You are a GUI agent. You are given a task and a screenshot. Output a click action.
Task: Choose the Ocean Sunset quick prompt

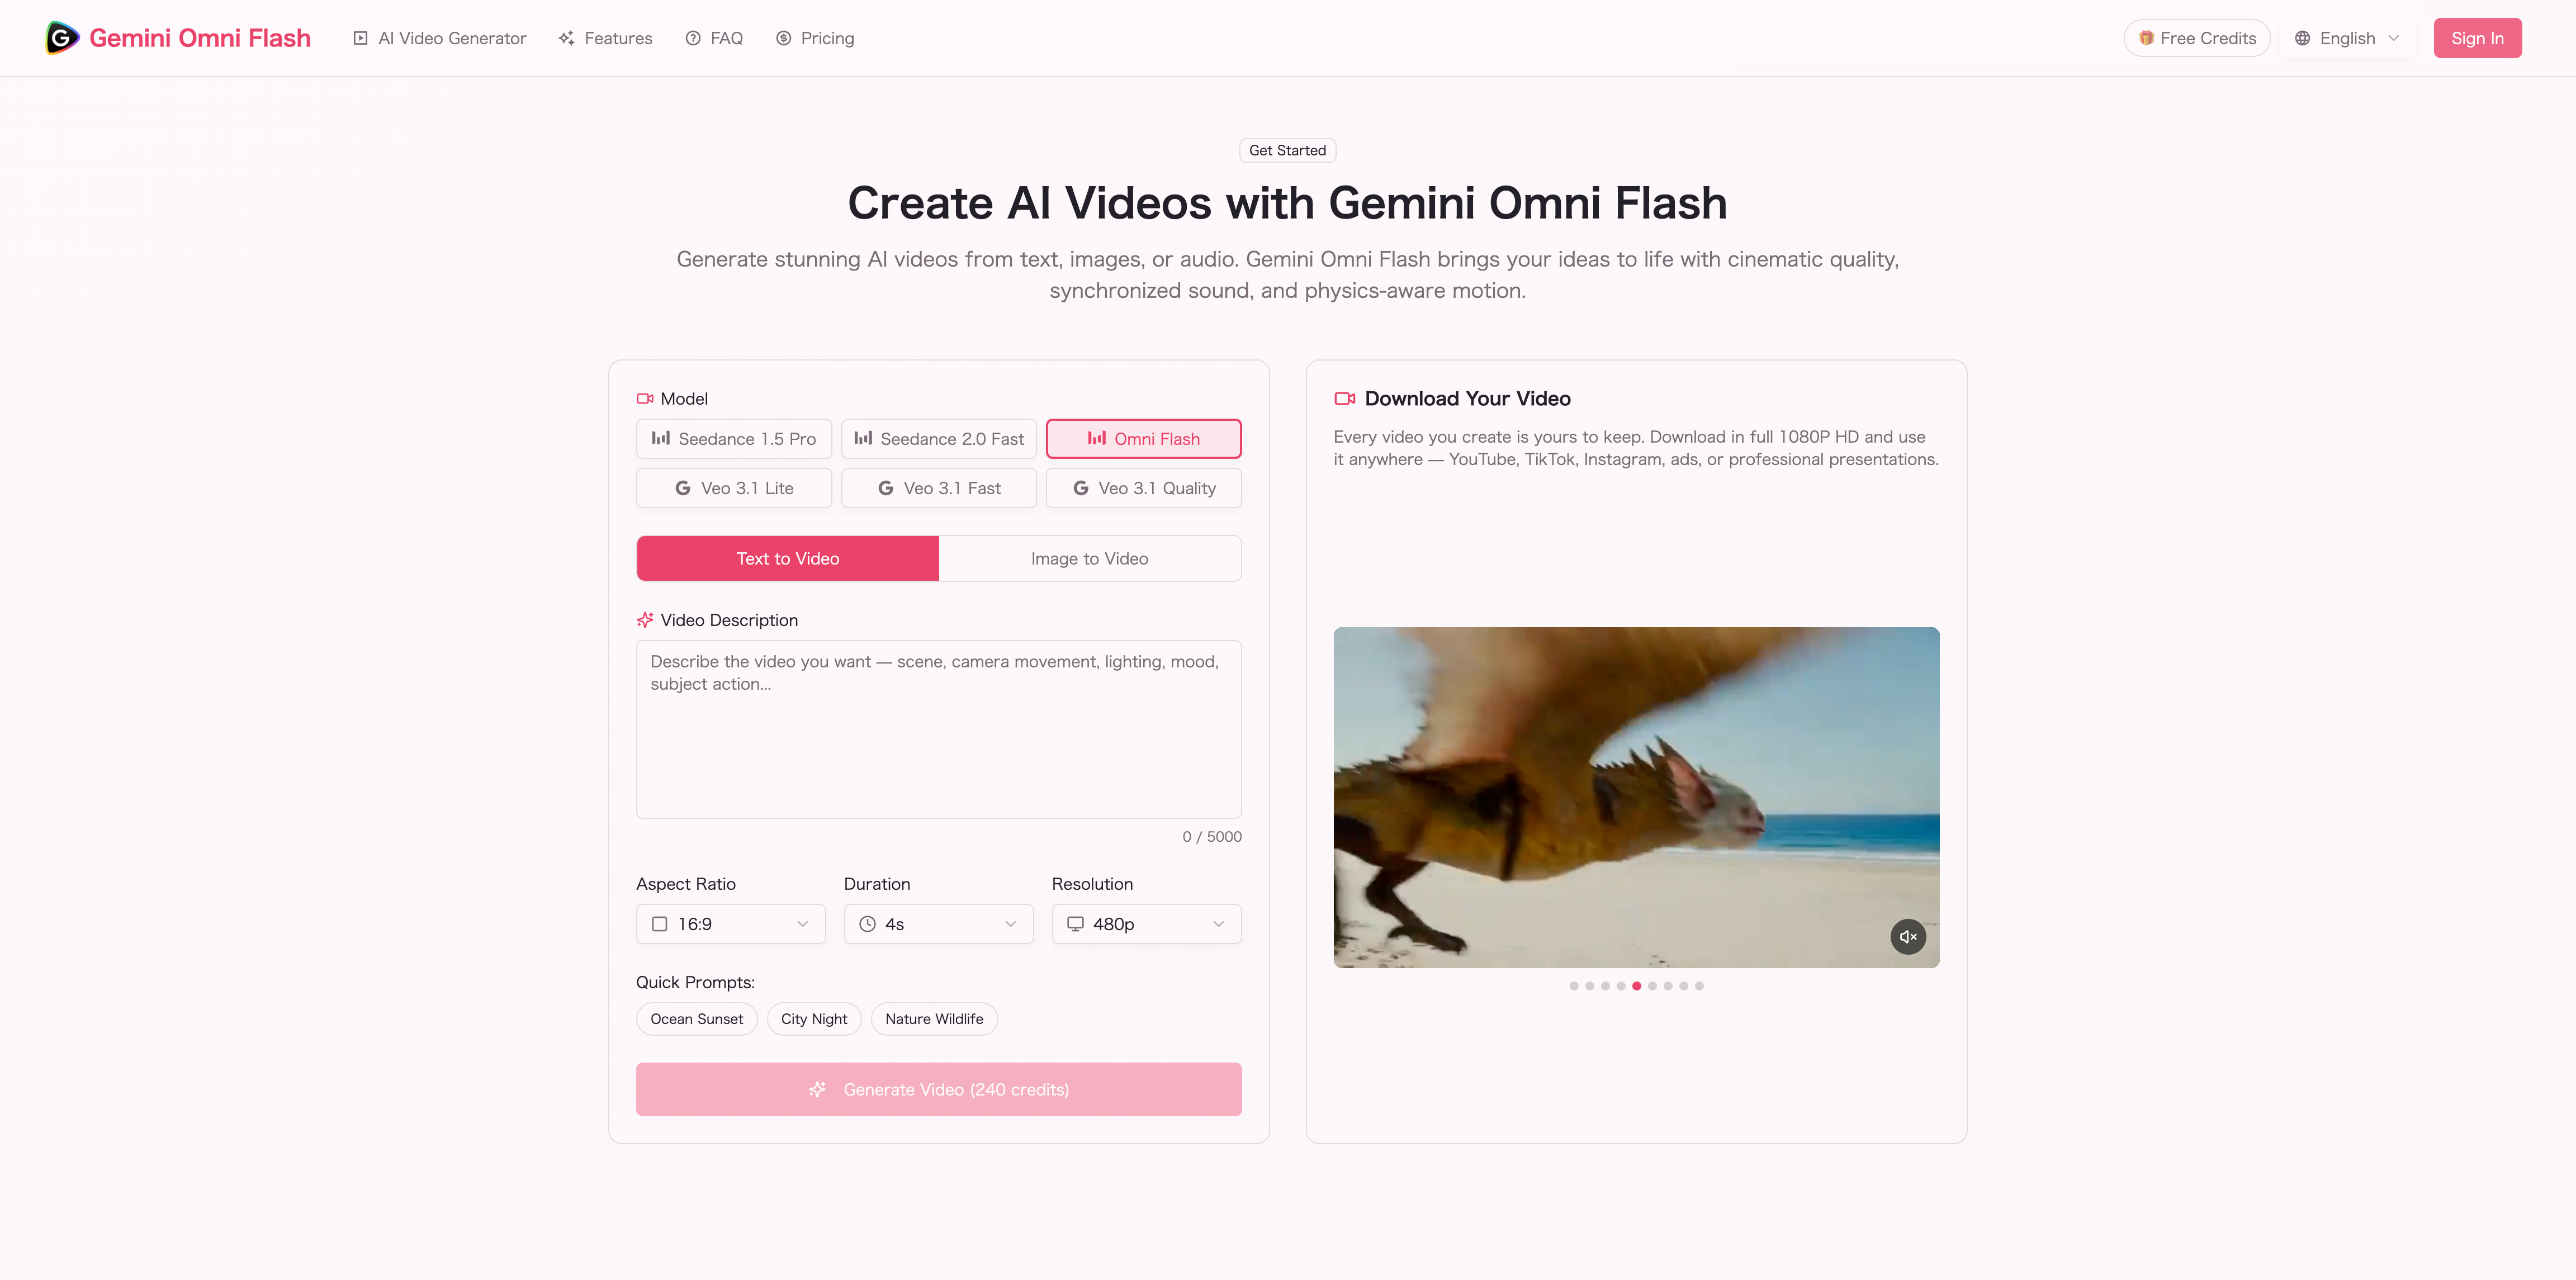click(x=697, y=1019)
